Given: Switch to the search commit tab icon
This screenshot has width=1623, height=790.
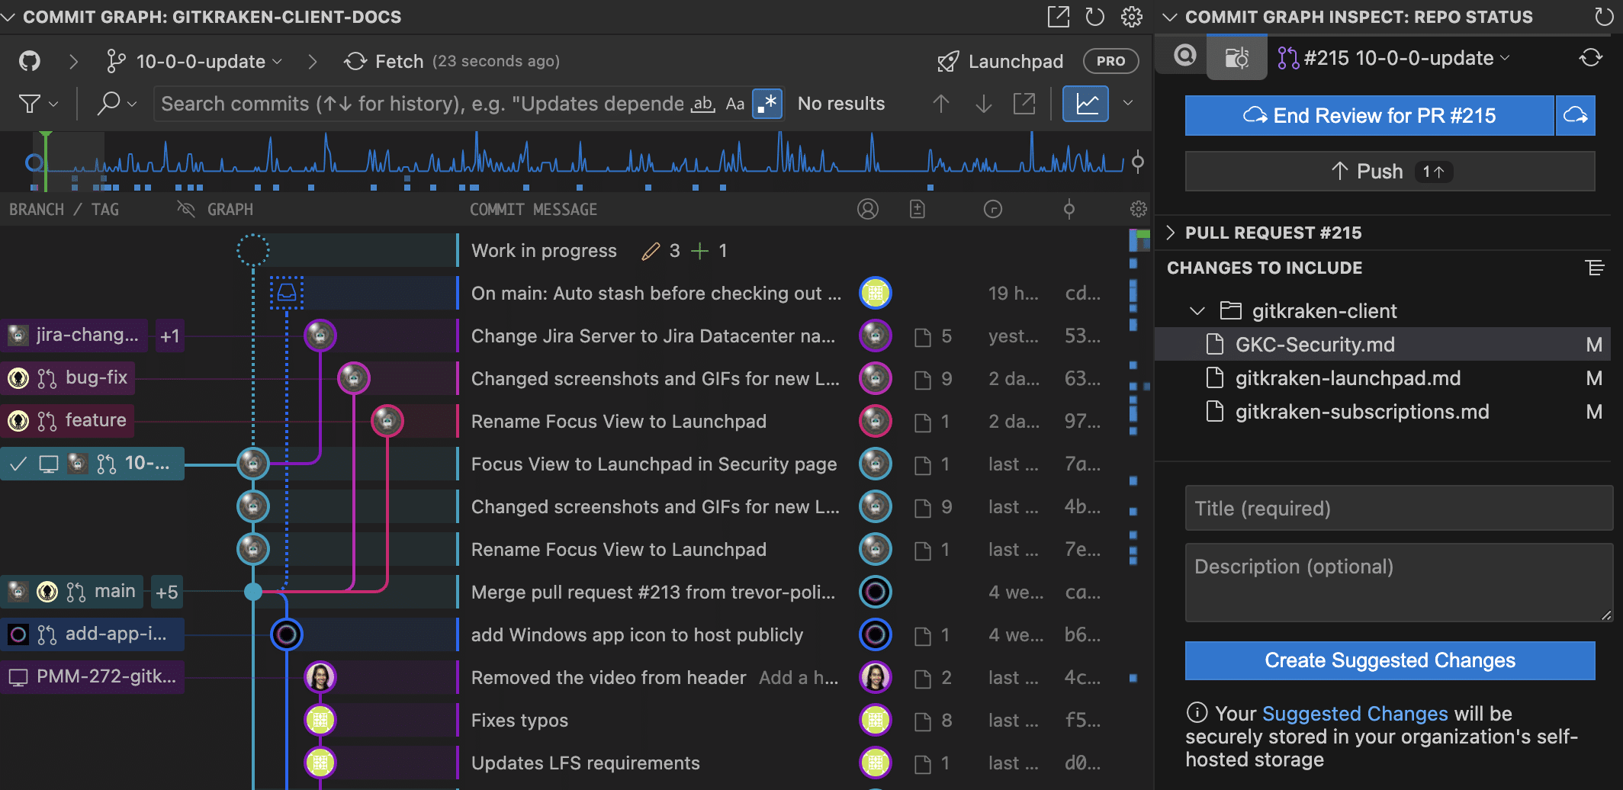Looking at the screenshot, I should 1184,56.
